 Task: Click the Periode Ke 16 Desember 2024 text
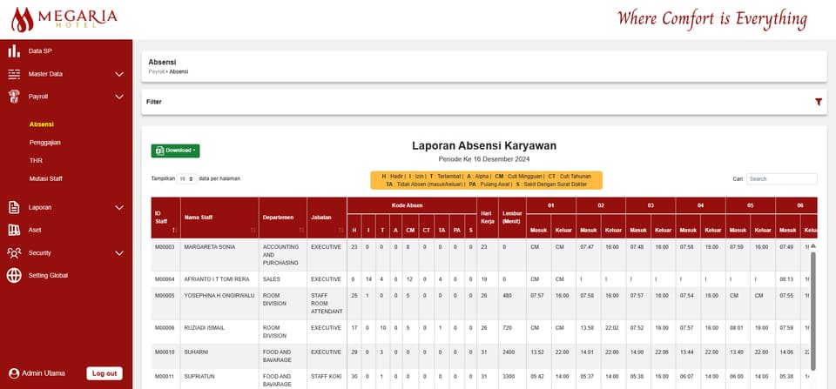(x=484, y=159)
